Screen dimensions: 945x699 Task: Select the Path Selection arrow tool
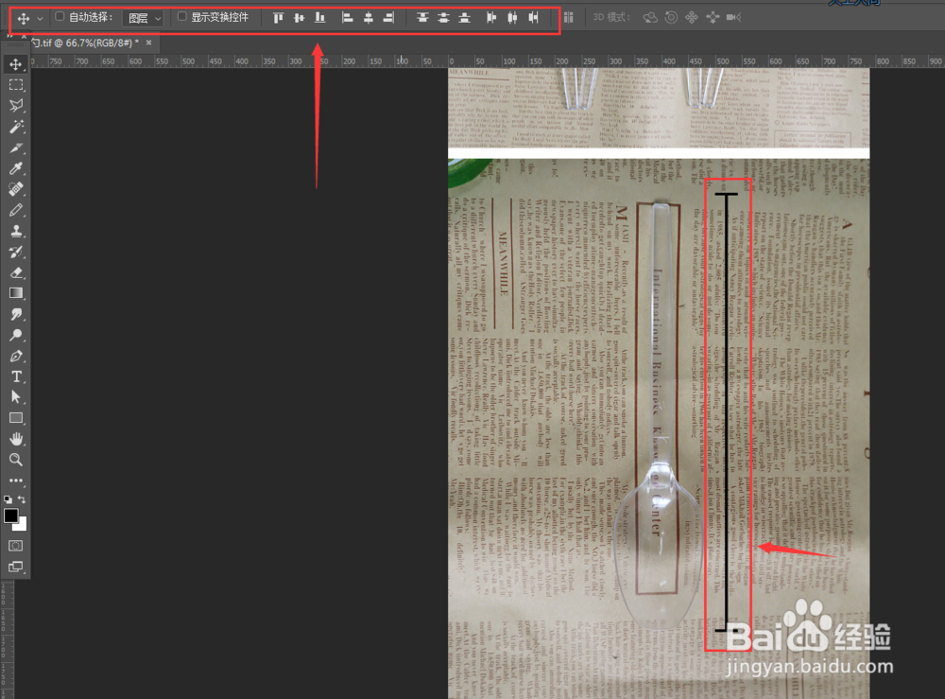pos(16,397)
